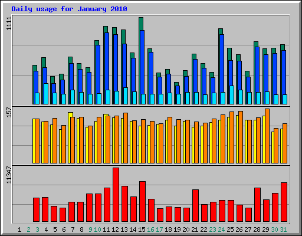The height and width of the screenshot is (236, 302).
Task: Click day label 25 on the x-axis
Action: coord(230,230)
